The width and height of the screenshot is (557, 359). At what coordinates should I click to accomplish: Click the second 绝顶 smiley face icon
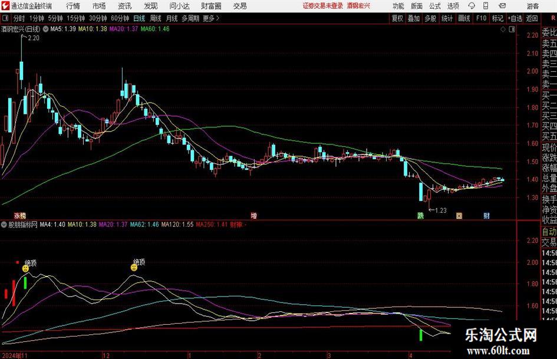point(134,268)
